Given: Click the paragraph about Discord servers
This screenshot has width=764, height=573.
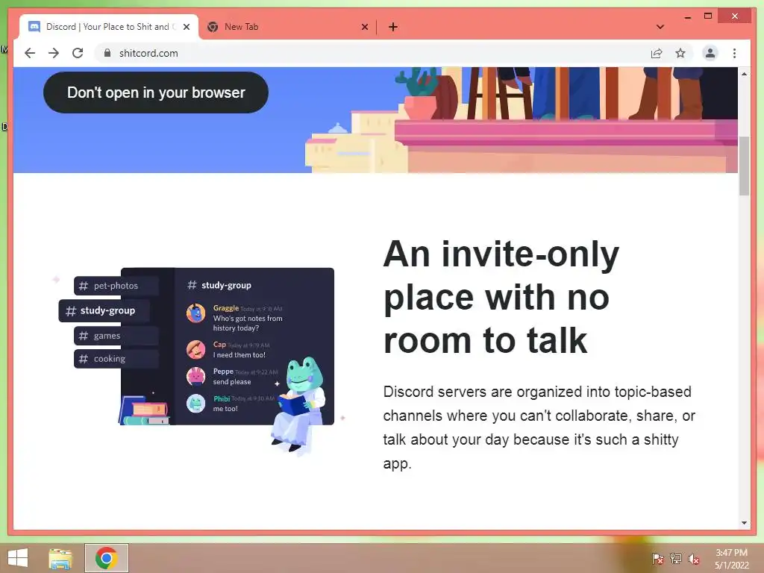Looking at the screenshot, I should (539, 428).
